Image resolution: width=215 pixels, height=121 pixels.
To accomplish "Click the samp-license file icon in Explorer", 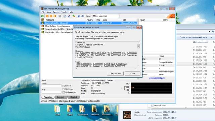I will point(152,105).
